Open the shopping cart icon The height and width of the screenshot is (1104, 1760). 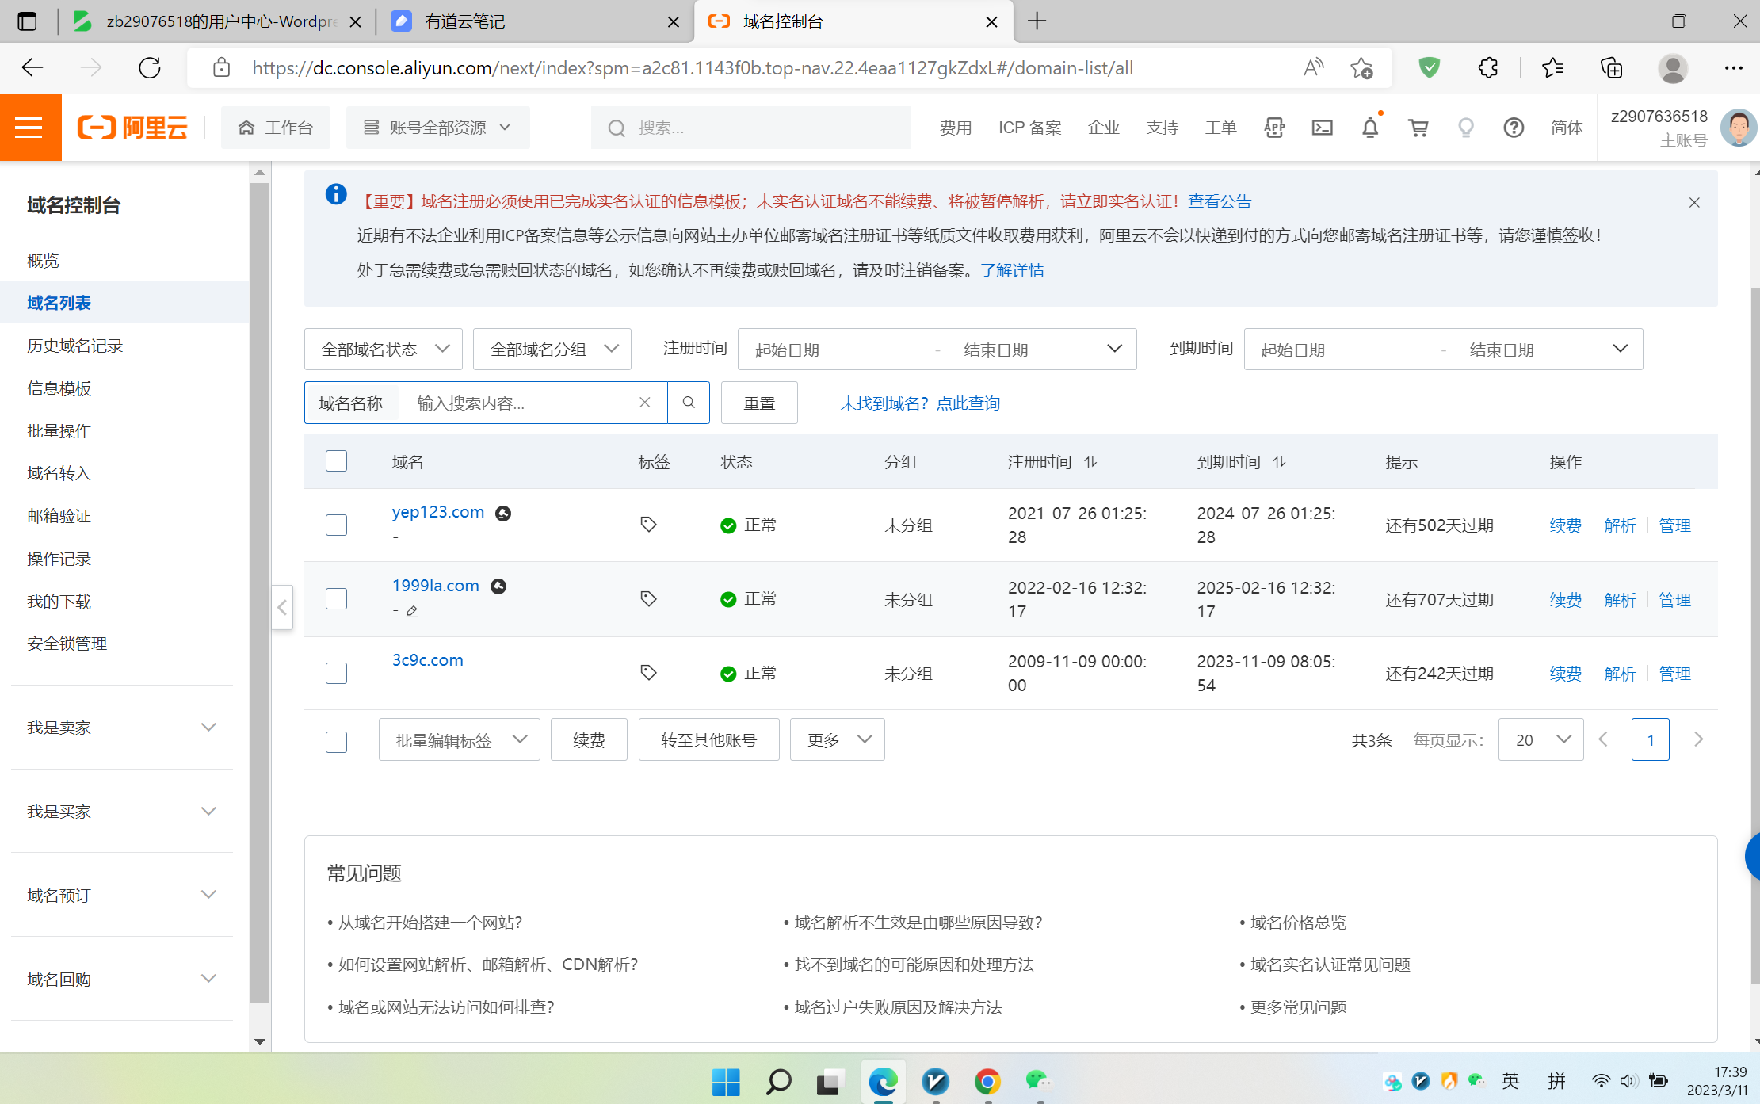tap(1418, 128)
